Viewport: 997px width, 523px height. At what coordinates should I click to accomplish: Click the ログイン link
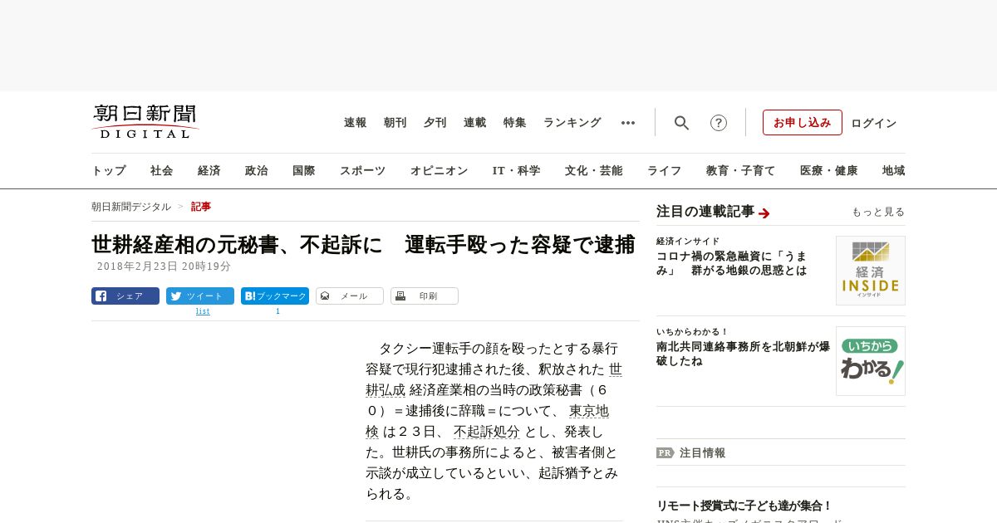click(x=874, y=123)
